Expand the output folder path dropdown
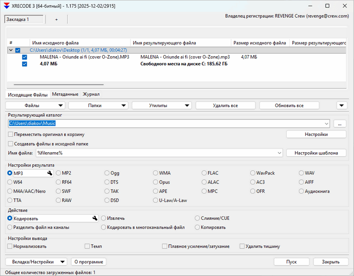The image size is (354, 276). (327, 123)
